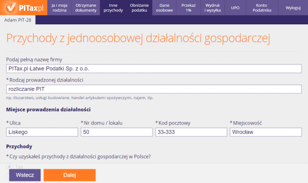Click the page heading Przychody z jednoosobowej działalności
Viewport: 308px width, 183px height.
(138, 38)
